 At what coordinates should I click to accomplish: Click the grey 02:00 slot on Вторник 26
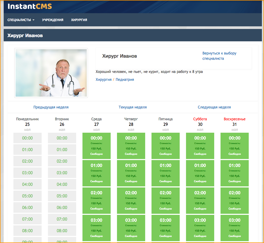[x=62, y=161]
